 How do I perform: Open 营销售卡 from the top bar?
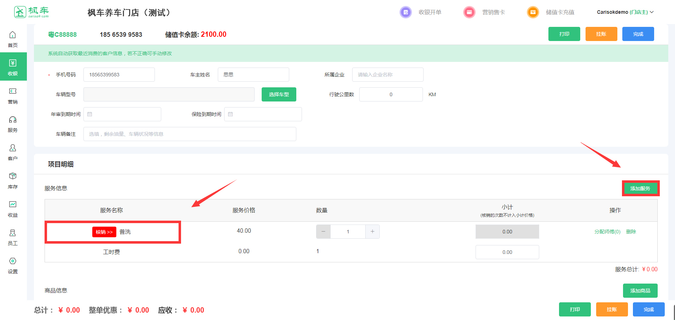click(x=493, y=12)
